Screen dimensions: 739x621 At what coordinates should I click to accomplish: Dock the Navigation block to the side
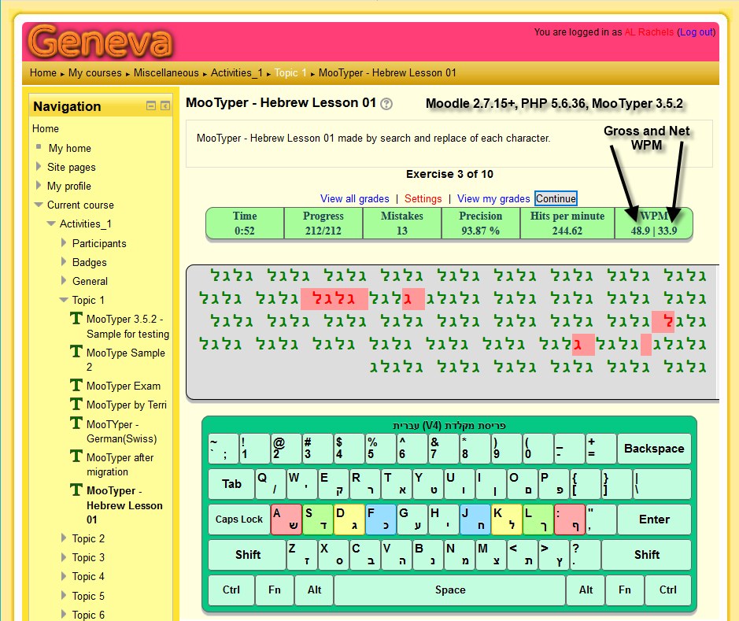pyautogui.click(x=165, y=106)
